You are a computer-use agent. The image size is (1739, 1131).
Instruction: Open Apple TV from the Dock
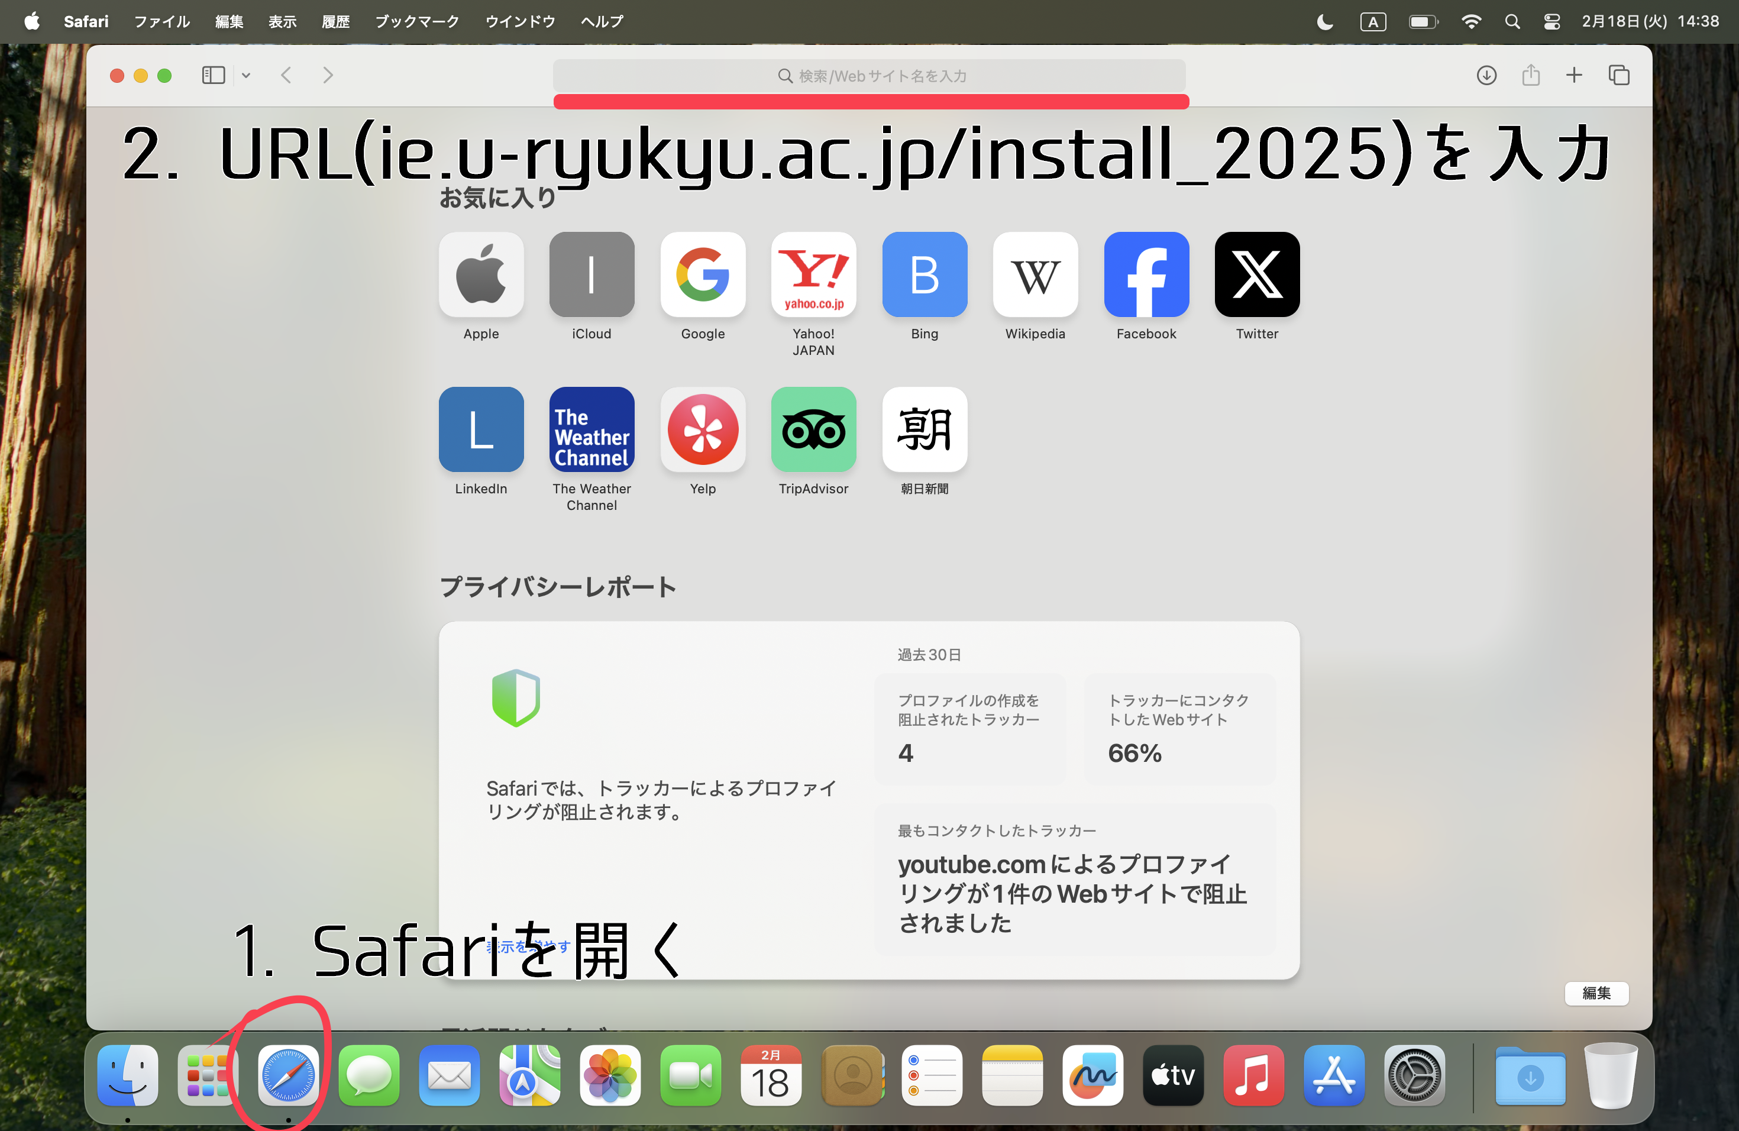(x=1173, y=1075)
